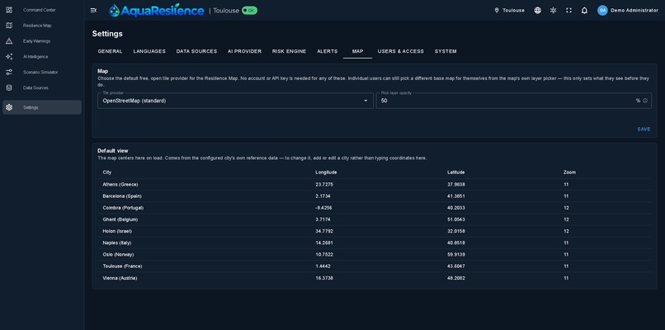Select the Naples (Italy) row
665x330 pixels.
point(375,243)
